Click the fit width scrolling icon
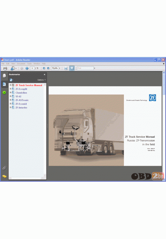Image resolution: width=166 pixels, height=239 pixels. point(66,68)
